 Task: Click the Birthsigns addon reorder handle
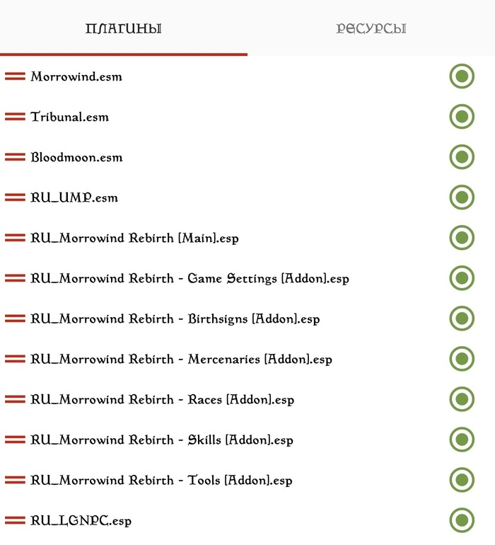pyautogui.click(x=15, y=319)
